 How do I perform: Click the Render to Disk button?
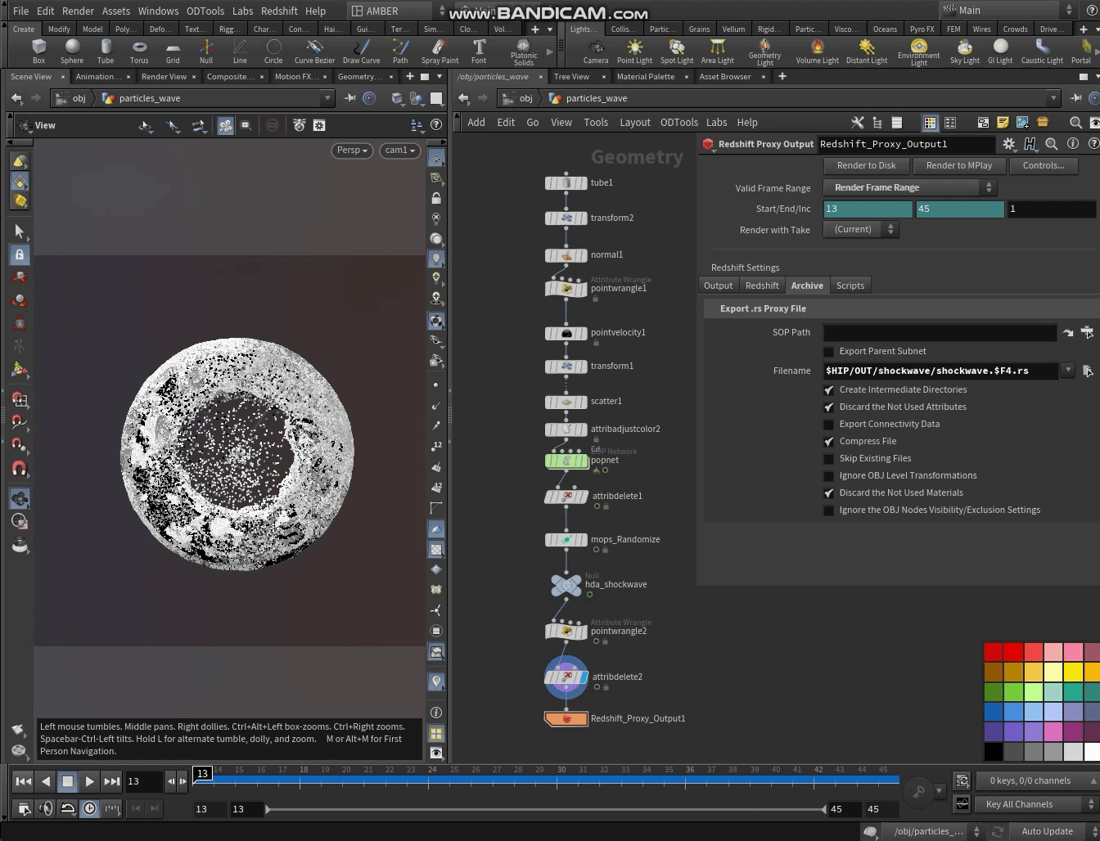click(866, 165)
